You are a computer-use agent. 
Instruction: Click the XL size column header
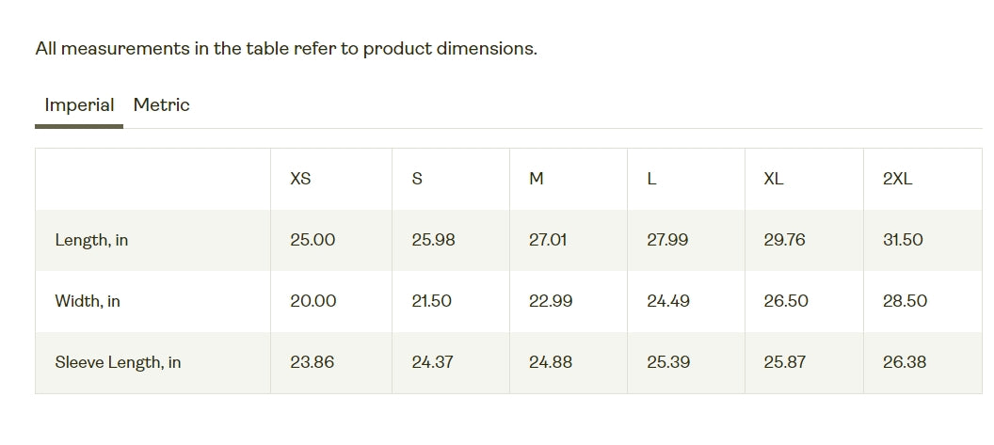pyautogui.click(x=774, y=180)
